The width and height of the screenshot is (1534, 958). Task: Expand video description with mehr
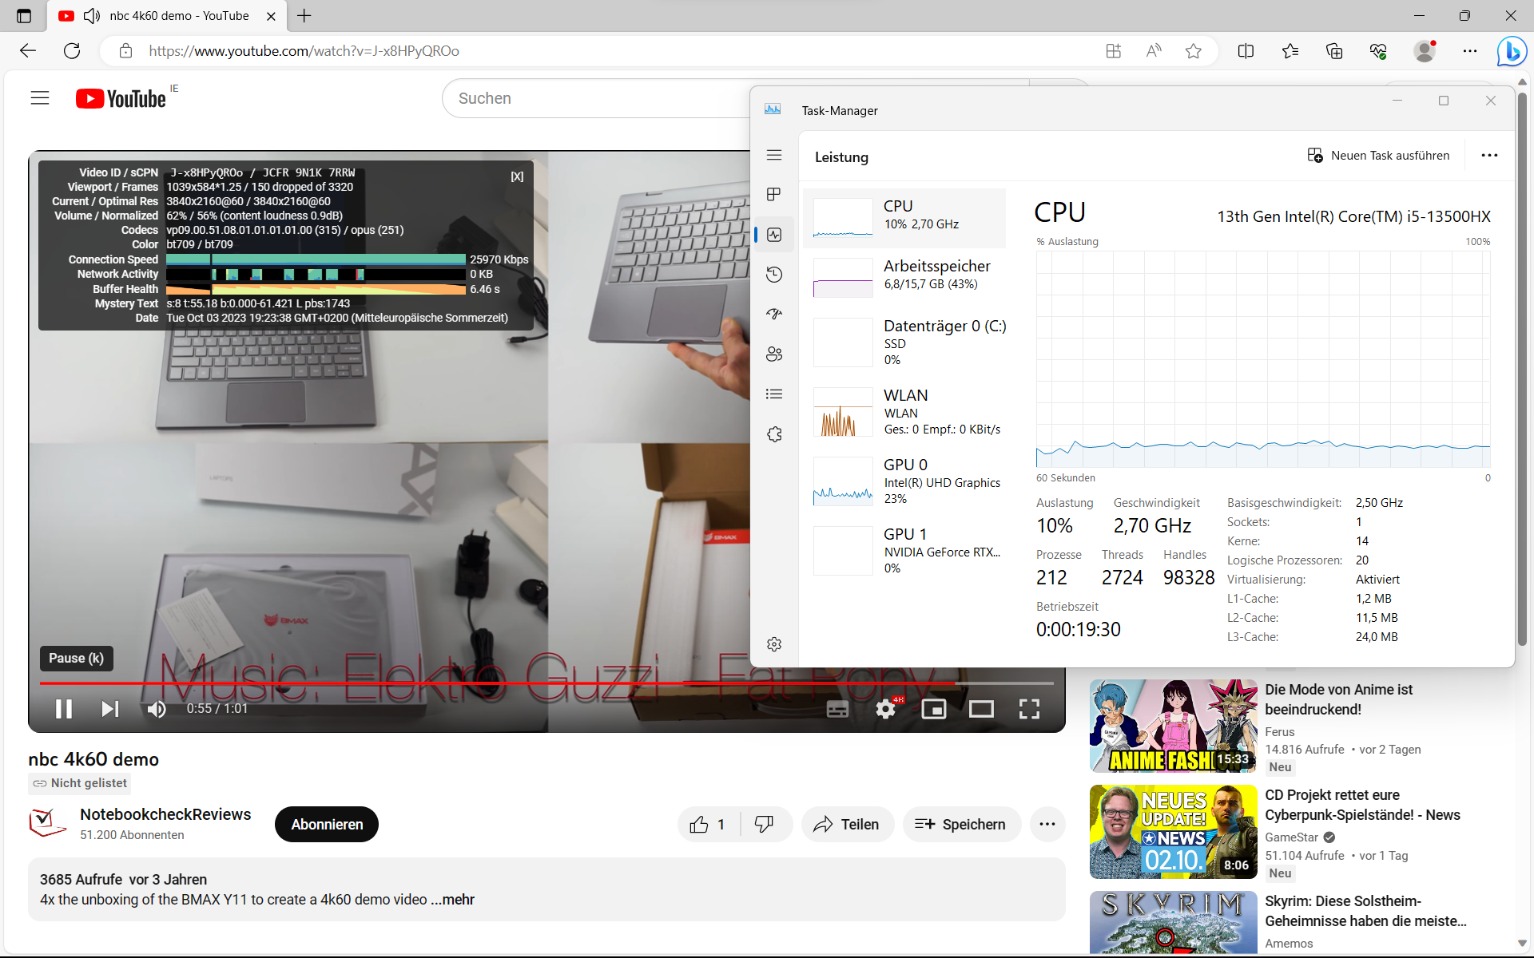(458, 900)
